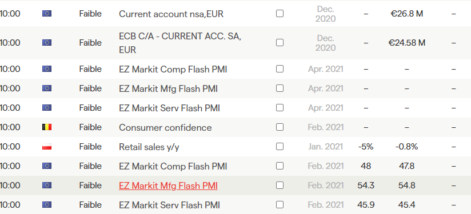This screenshot has width=471, height=214.
Task: Click EU flag beside Current account nsa,EUR
Action: tap(47, 14)
